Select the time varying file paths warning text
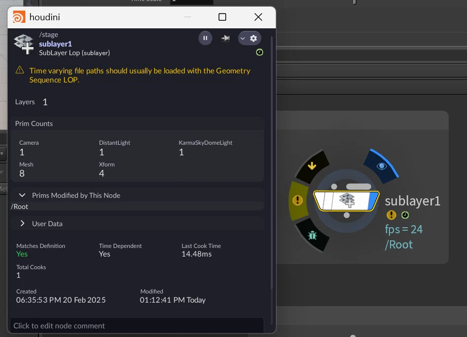This screenshot has width=467, height=337. coord(139,75)
